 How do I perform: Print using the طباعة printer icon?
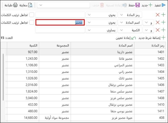point(15,5)
